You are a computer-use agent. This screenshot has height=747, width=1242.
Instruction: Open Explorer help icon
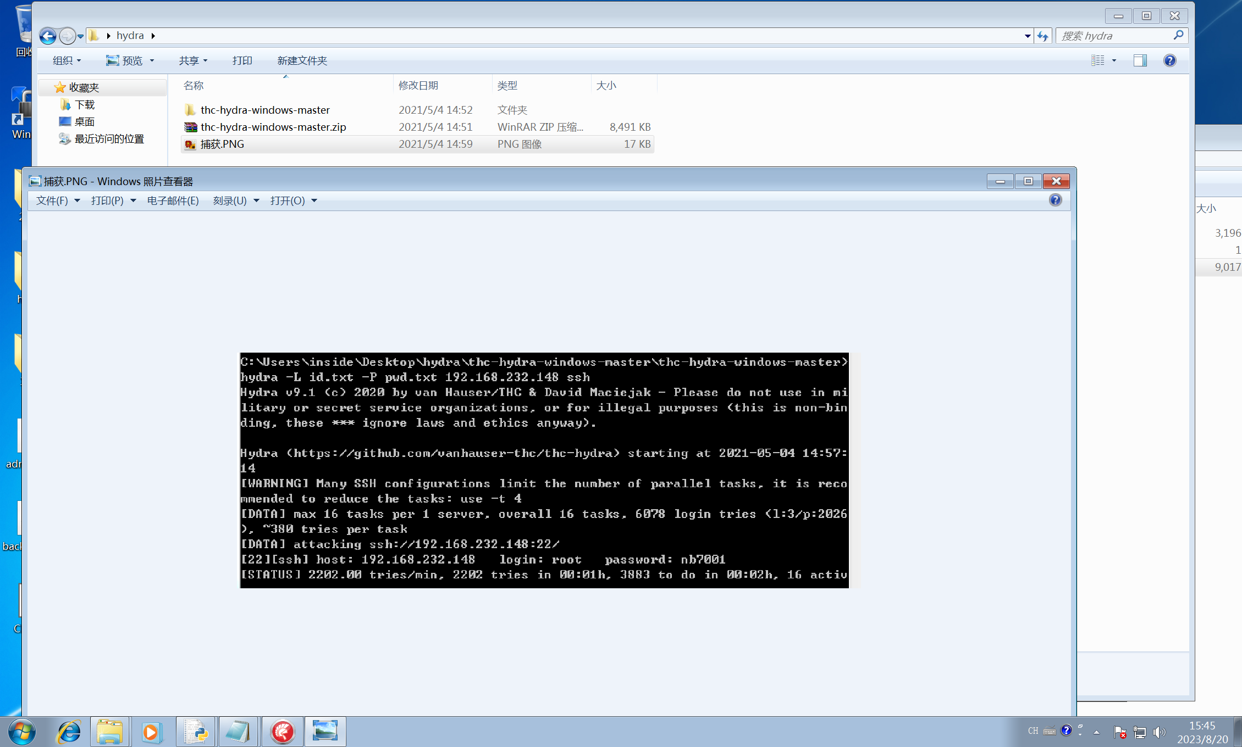pyautogui.click(x=1169, y=60)
